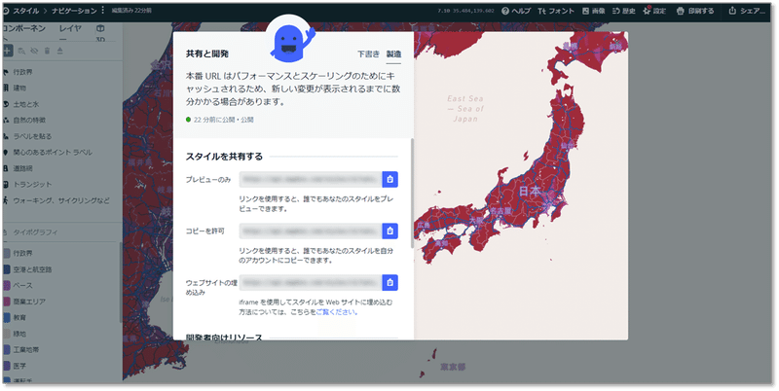The image size is (779, 391).
Task: Click the 教育 color swatch
Action: pos(7,317)
